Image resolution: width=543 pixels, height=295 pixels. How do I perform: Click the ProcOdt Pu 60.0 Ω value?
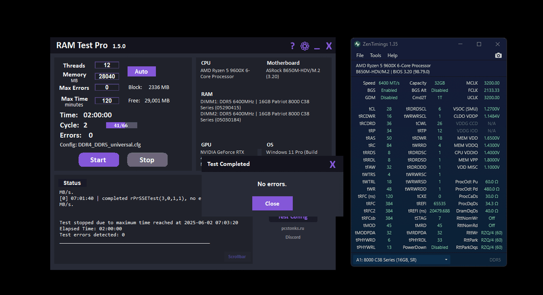tap(491, 182)
